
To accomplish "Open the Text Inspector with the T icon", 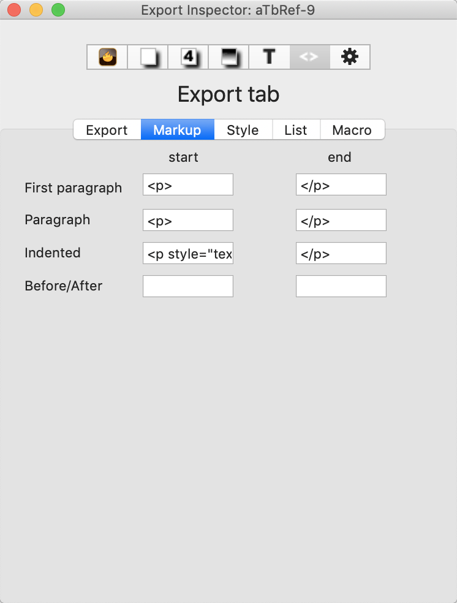I will pyautogui.click(x=268, y=56).
